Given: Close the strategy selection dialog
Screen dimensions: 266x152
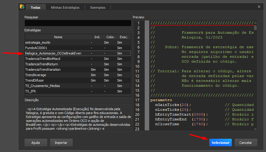Looking at the screenshot, I should tap(259, 7).
